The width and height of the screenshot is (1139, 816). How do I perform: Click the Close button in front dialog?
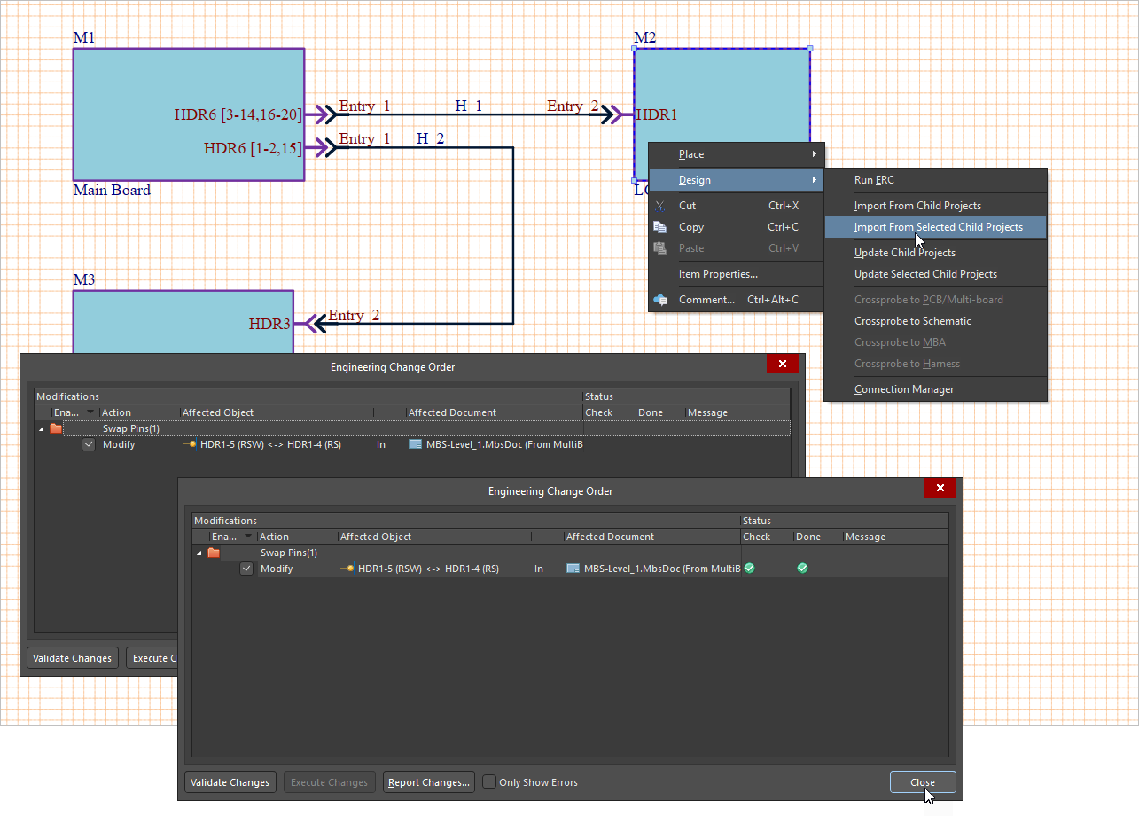(923, 782)
